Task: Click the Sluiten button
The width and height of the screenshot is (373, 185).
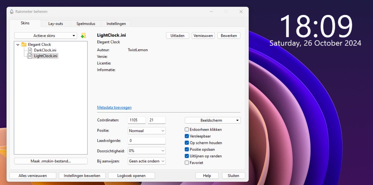Action: click(233, 176)
